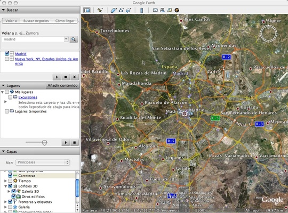
Task: Stop the search results tour
Action: [66, 77]
